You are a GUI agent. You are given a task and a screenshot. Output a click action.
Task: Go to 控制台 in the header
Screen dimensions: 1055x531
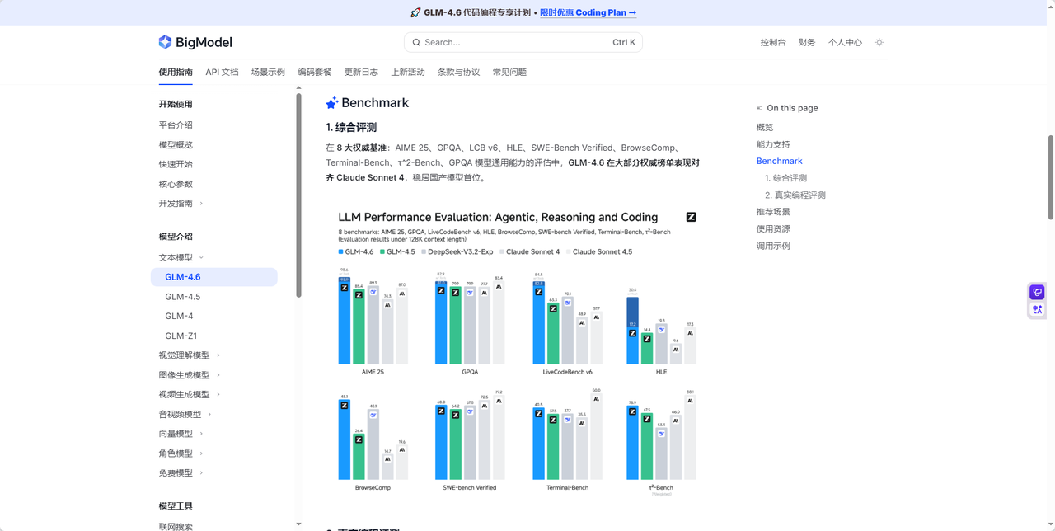pos(772,42)
